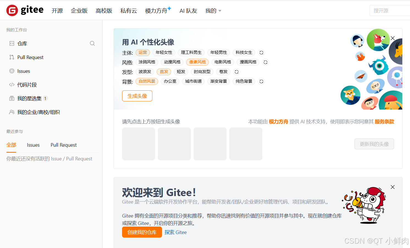Click the 代码片段 snippets icon
Screen dimensions: 410x248
point(11,85)
